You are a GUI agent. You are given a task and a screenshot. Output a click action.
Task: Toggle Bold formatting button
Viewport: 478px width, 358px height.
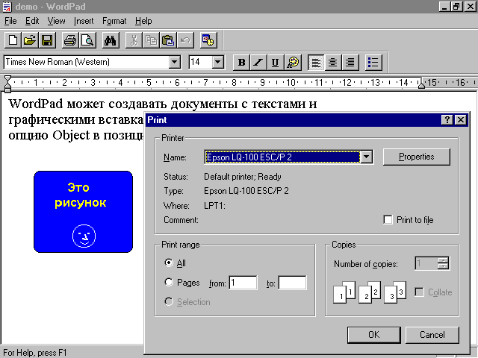pyautogui.click(x=240, y=63)
